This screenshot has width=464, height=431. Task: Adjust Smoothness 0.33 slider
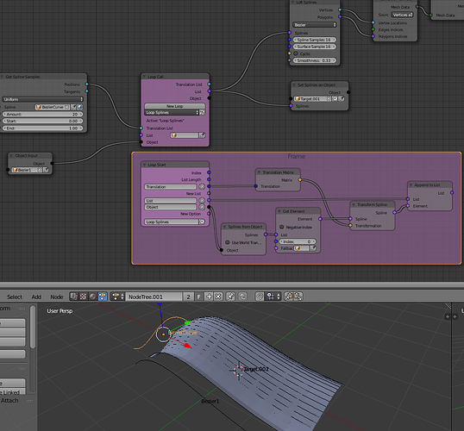[315, 60]
